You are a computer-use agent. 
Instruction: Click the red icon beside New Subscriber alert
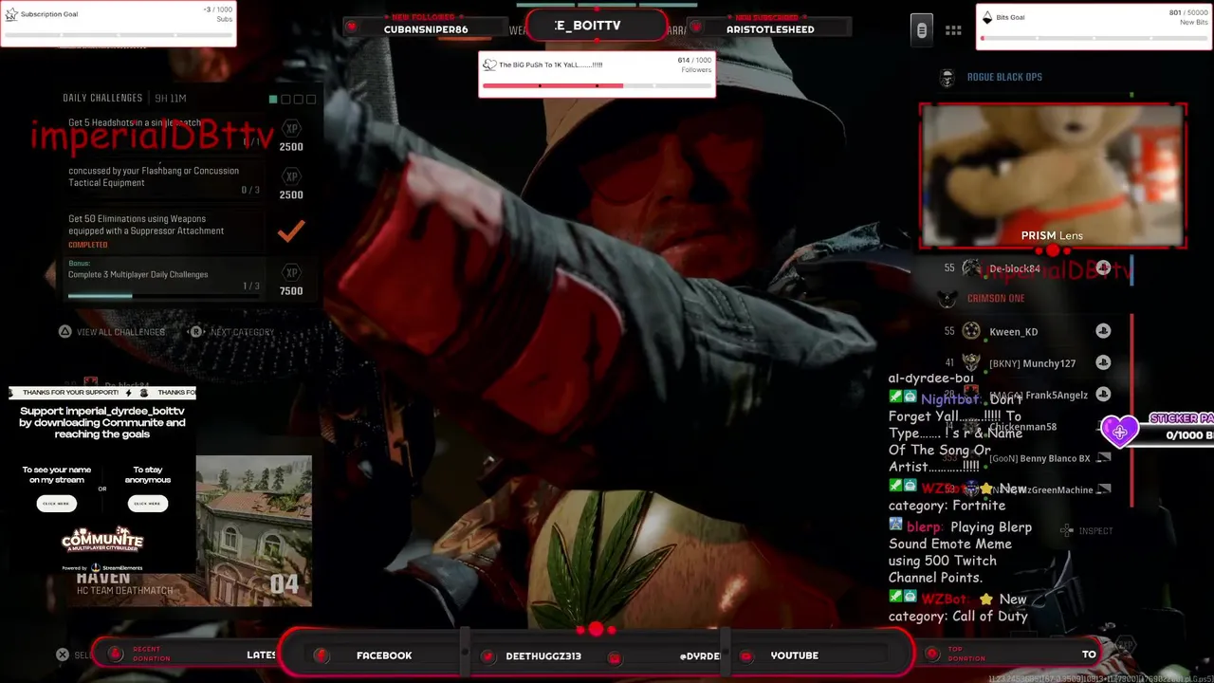[696, 27]
